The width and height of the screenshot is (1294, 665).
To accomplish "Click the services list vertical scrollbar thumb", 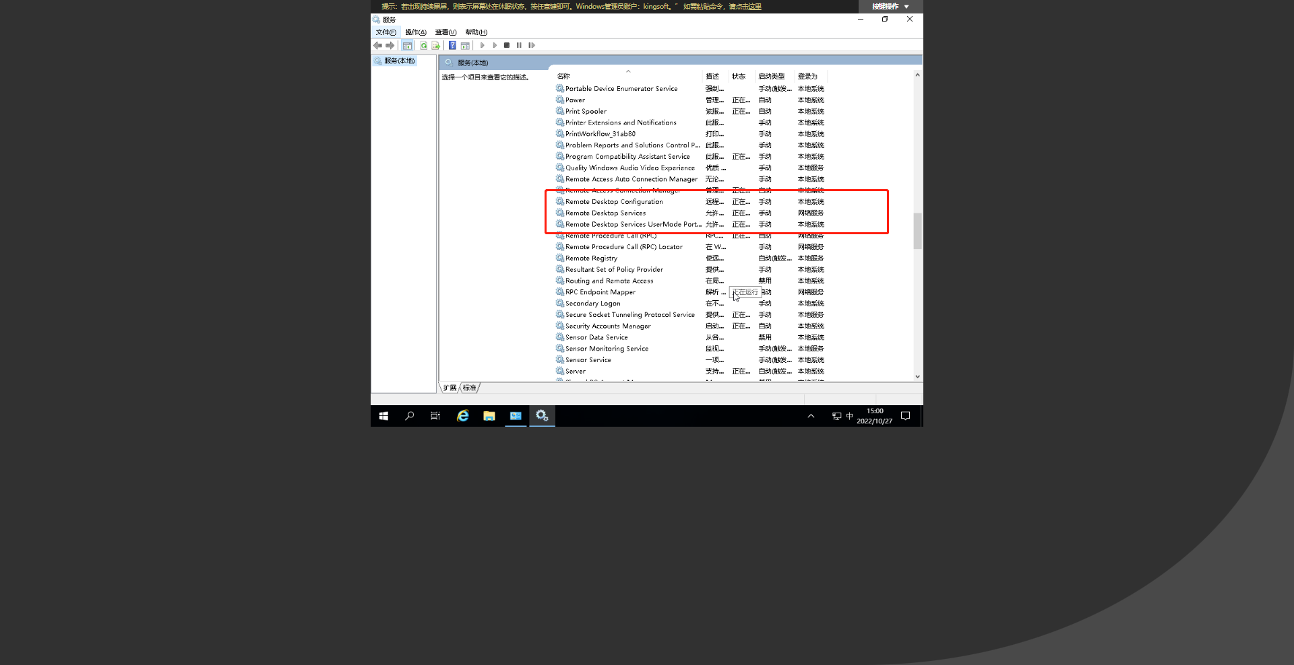I will coord(917,231).
